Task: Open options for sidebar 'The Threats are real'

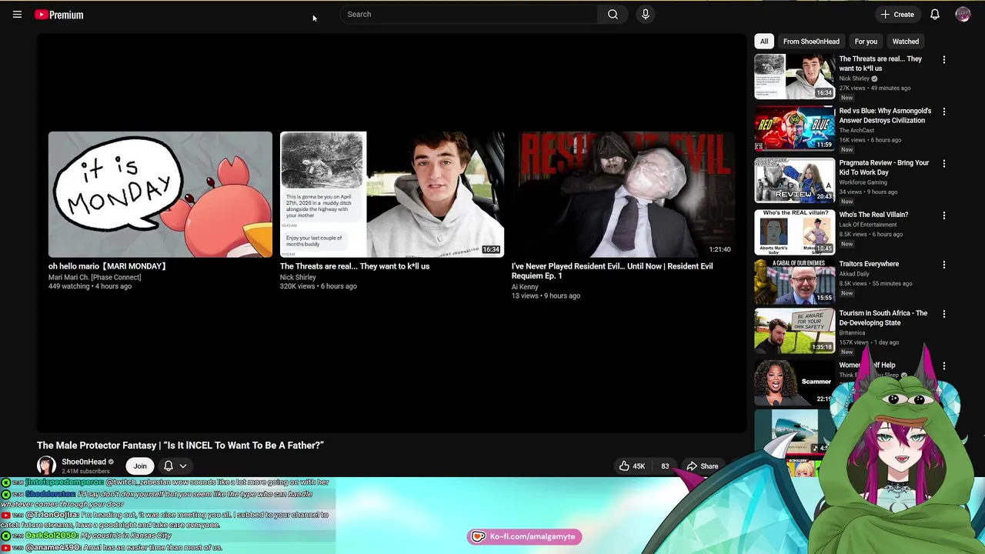Action: point(944,59)
